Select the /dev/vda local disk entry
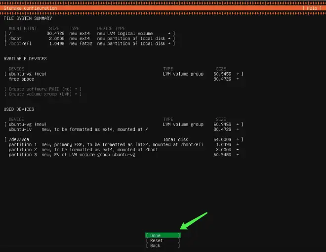Screen dimensions: 326x252 [123, 139]
